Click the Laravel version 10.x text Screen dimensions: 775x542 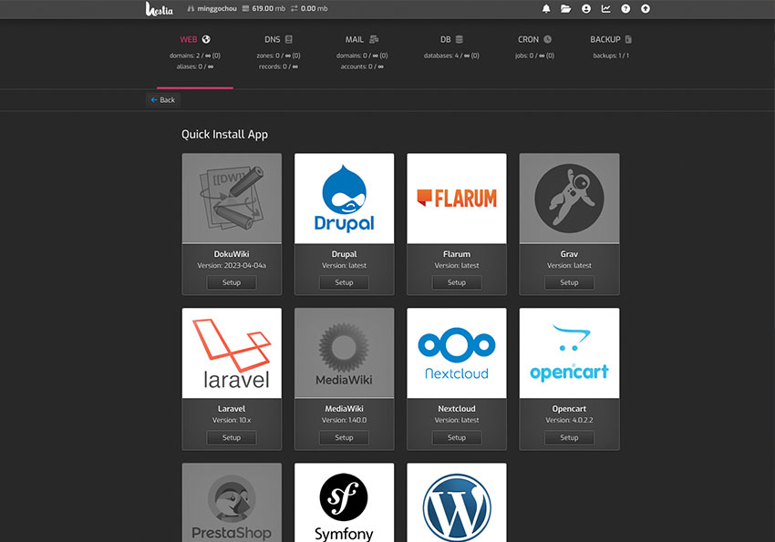click(232, 421)
